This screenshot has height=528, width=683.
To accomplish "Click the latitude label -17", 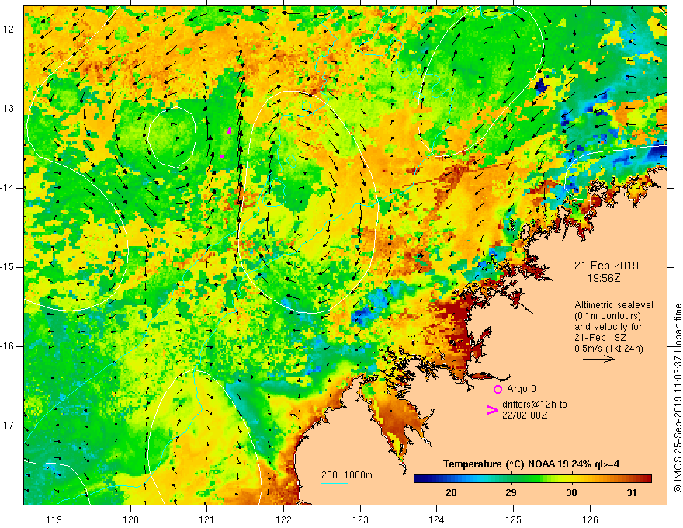I will pos(8,426).
